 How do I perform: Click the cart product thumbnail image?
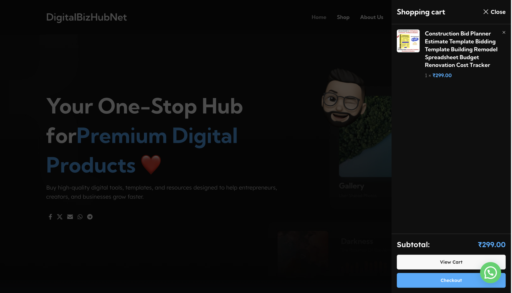coord(408,41)
